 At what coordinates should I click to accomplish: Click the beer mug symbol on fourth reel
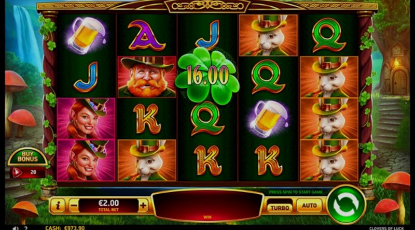click(x=268, y=119)
